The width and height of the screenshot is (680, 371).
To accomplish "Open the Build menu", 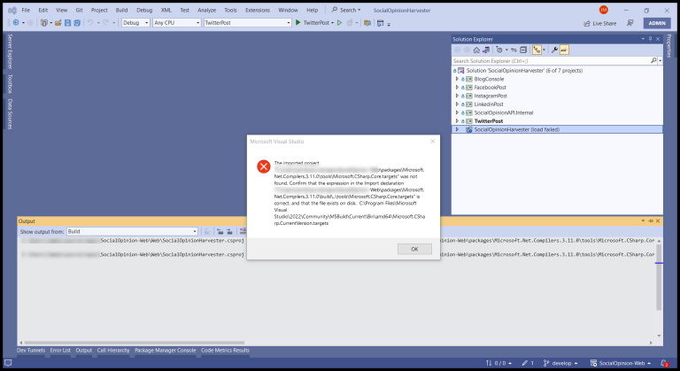I will [121, 10].
